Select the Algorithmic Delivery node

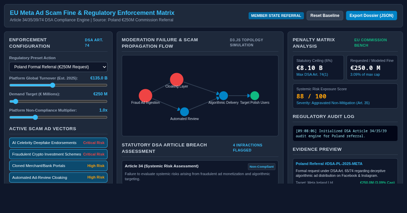(x=224, y=96)
